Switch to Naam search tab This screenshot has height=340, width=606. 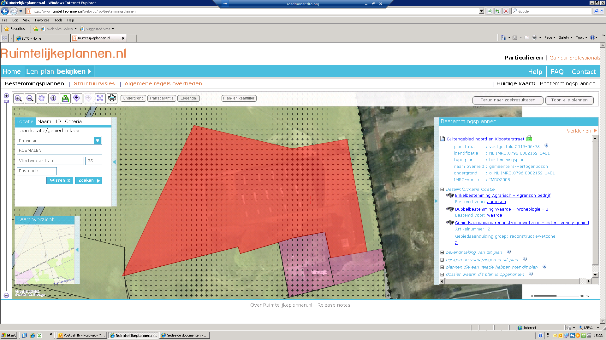click(x=44, y=122)
